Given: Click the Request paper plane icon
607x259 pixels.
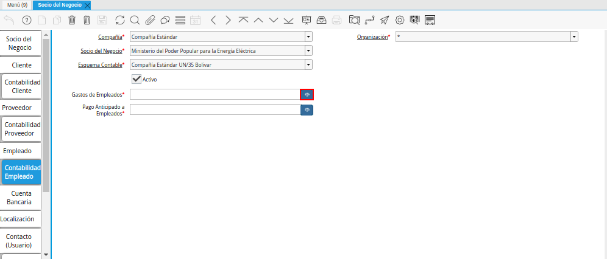Looking at the screenshot, I should click(x=385, y=20).
